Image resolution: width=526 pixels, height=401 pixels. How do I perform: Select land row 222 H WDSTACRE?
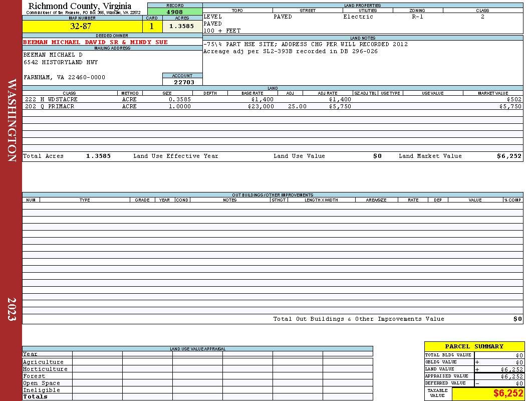click(x=273, y=99)
